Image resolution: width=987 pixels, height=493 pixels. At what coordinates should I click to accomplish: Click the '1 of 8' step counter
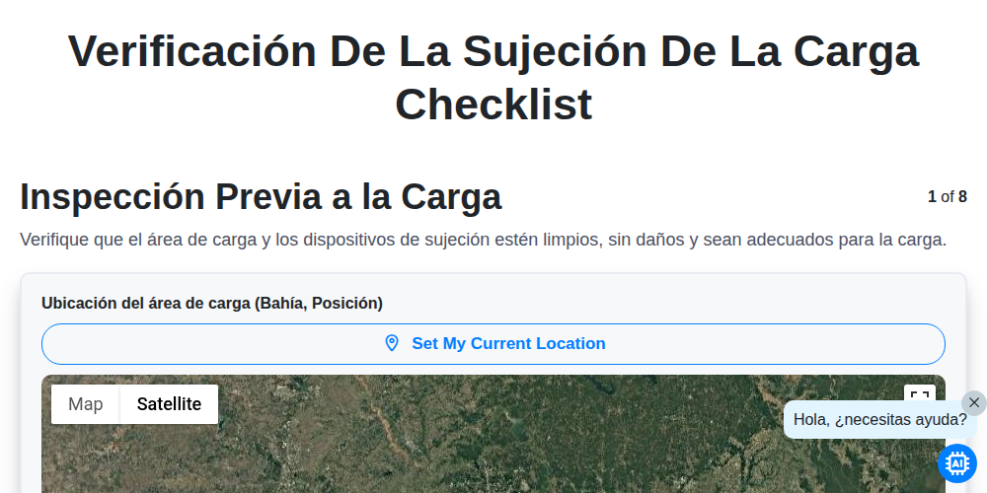[x=947, y=197]
